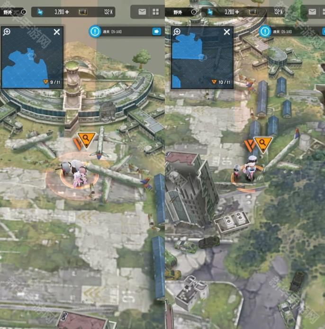Click the 野外 label in left screenshot
325x329 pixels.
(8, 12)
